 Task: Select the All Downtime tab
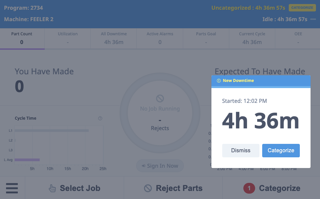(x=113, y=38)
